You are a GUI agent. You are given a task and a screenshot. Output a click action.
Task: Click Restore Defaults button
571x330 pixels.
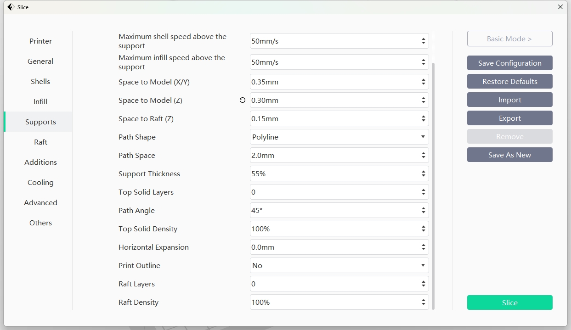tap(509, 81)
